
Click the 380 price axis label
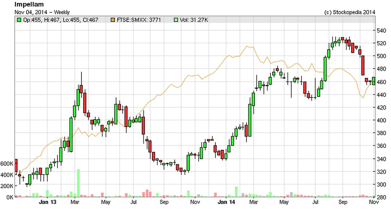(x=382, y=133)
